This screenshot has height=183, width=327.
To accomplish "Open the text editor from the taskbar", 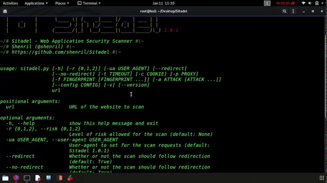I will click(38, 178).
